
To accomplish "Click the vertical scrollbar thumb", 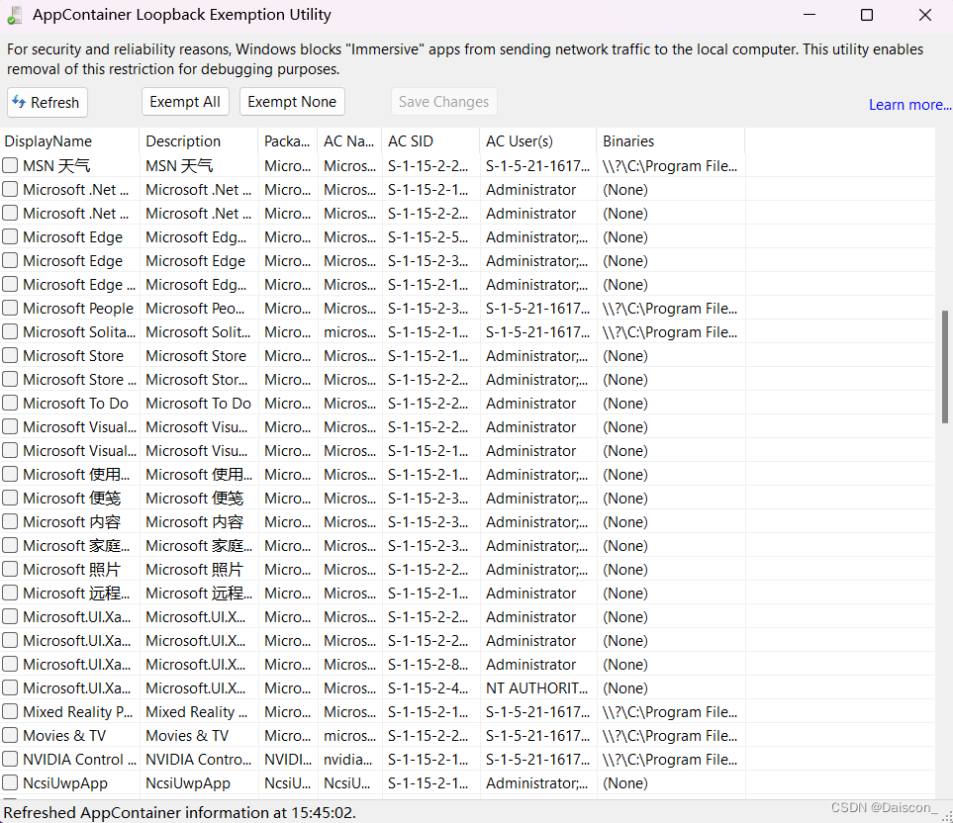I will click(x=944, y=367).
